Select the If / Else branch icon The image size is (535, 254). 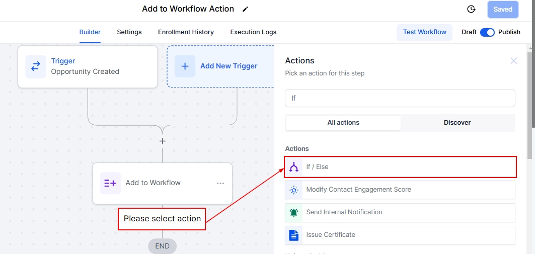point(294,167)
